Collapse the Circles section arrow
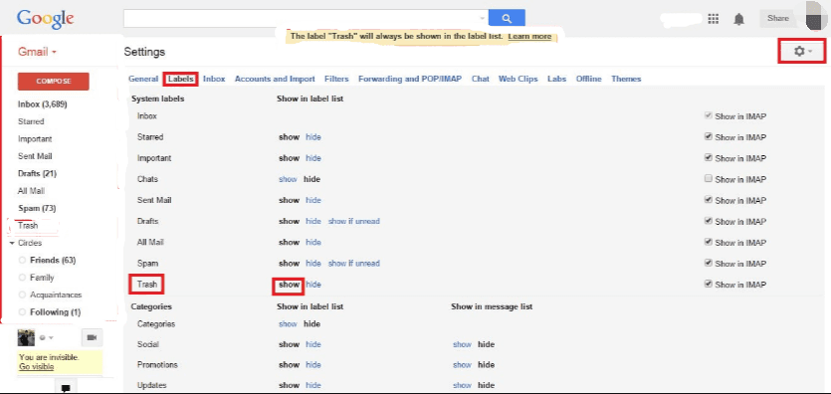The image size is (831, 394). 12,243
